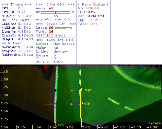The image size is (162, 129).
Task: Click the green Left label at bottom
Action: point(60,125)
